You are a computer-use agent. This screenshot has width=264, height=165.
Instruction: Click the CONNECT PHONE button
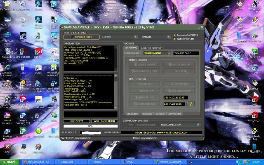[x=141, y=125]
